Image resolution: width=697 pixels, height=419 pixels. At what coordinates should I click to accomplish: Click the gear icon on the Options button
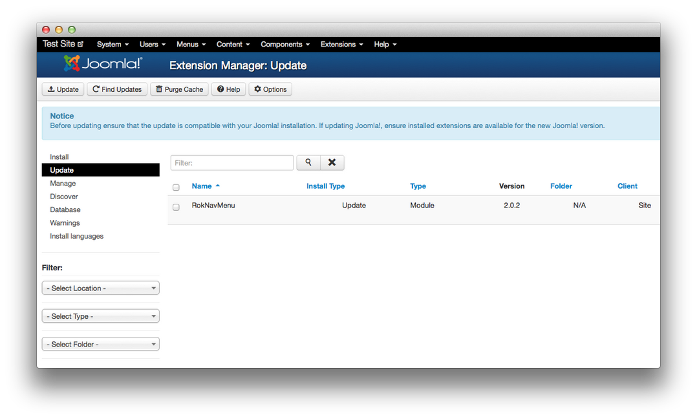click(x=258, y=89)
